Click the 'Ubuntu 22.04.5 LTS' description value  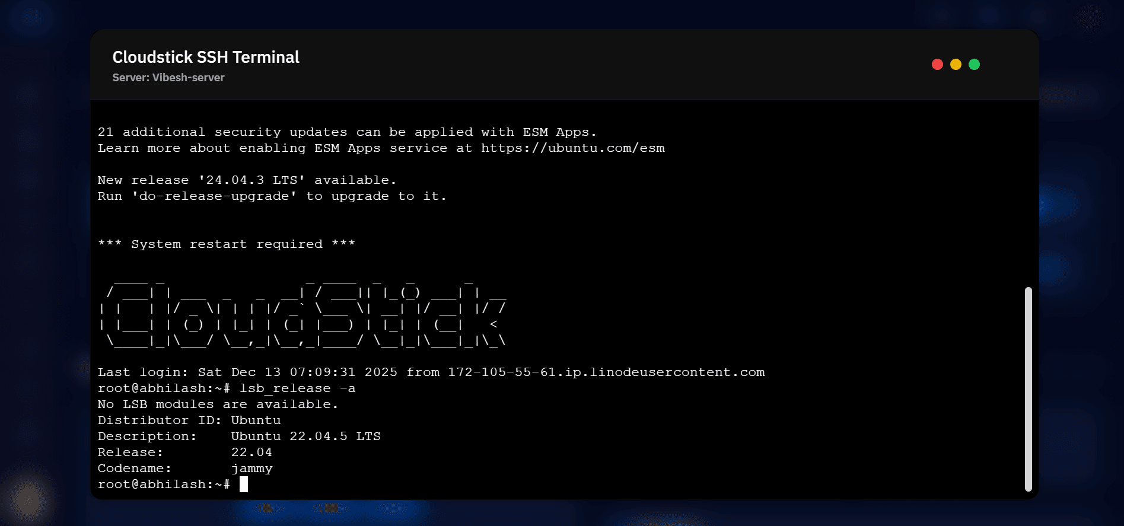[305, 436]
